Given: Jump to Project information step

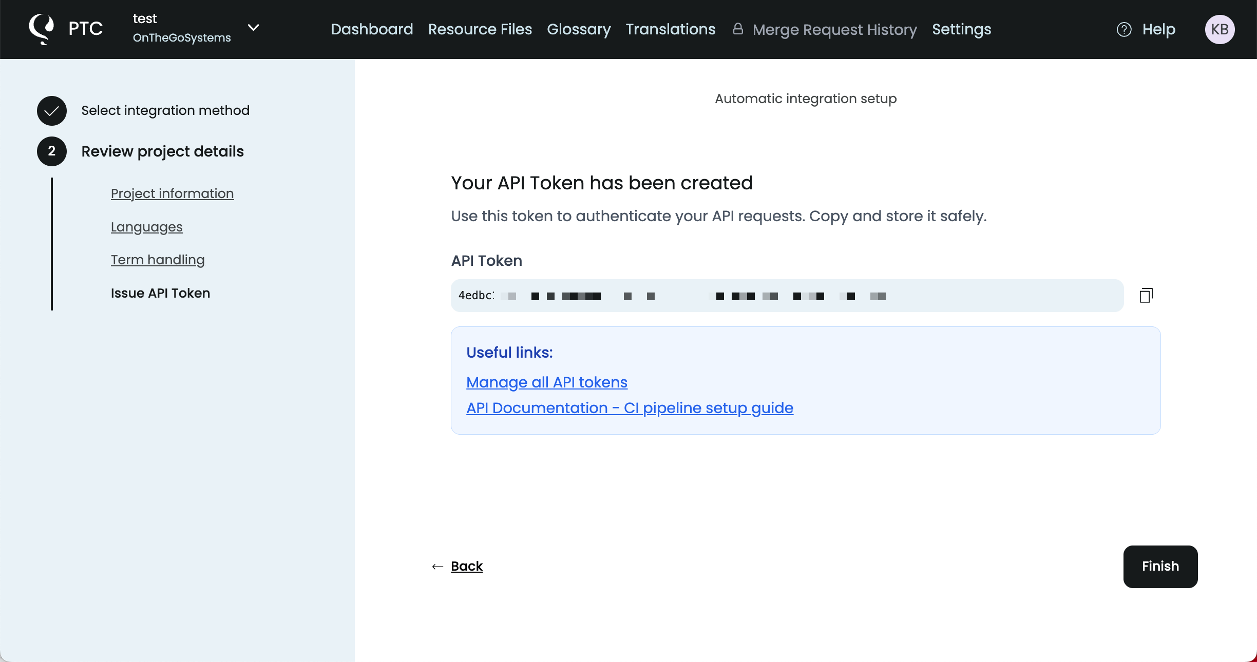Looking at the screenshot, I should pos(172,193).
